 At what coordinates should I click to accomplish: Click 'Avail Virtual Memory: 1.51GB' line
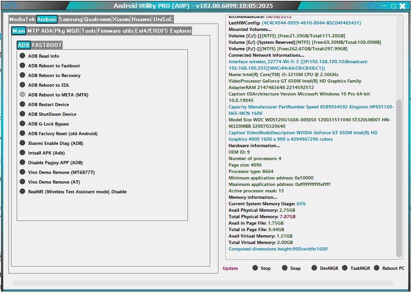[260, 236]
